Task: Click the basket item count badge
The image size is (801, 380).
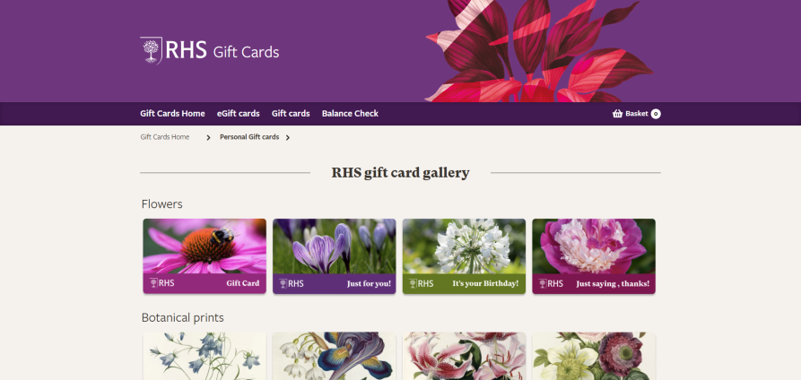Action: (656, 114)
